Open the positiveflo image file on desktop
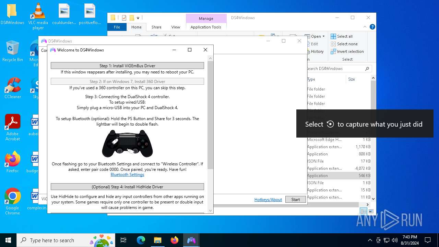 click(90, 14)
